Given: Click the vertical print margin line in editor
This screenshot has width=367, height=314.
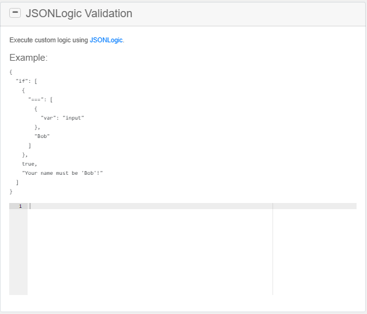Looking at the screenshot, I should point(272,249).
